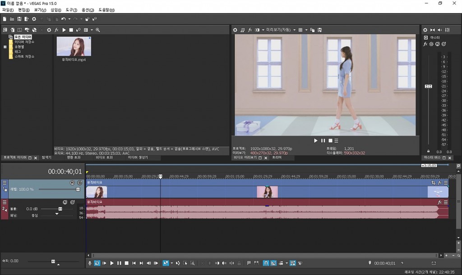Viewport: 462px width, 275px height.
Task: Click the Video FX icon in preview toolbar
Action: pyautogui.click(x=250, y=30)
